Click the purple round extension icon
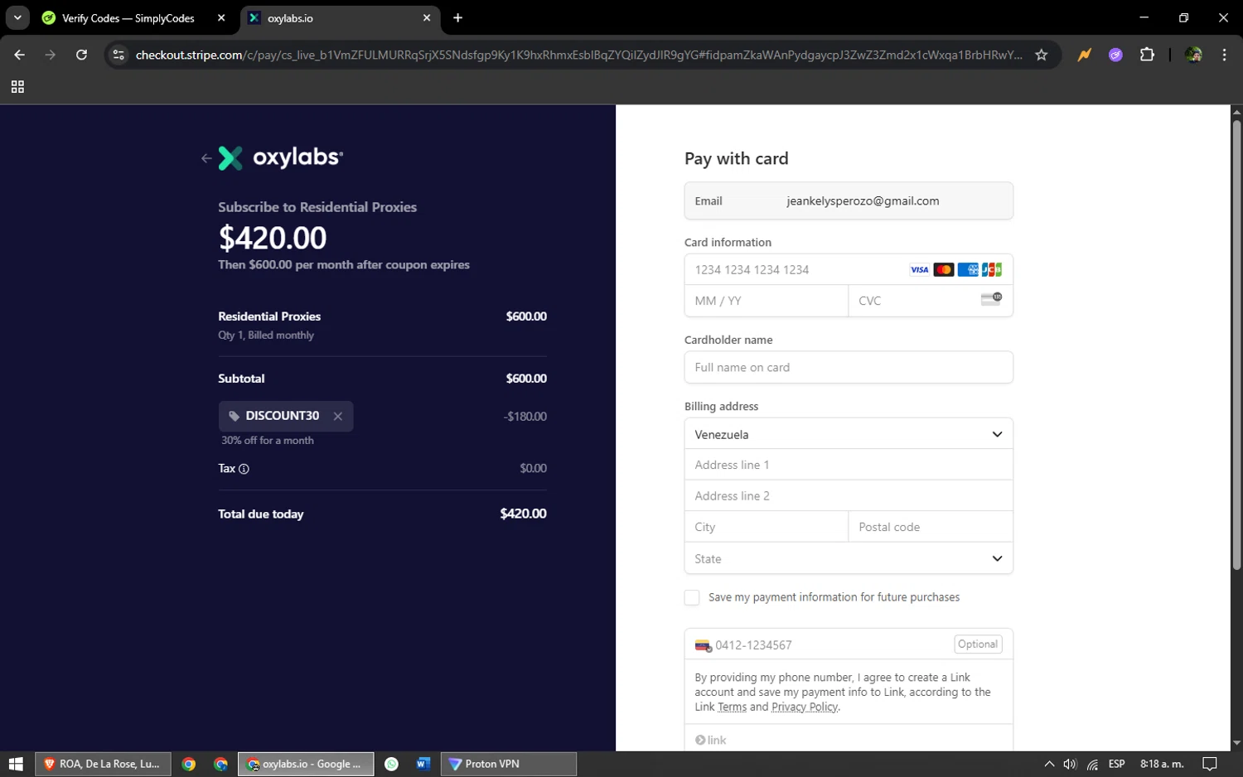Screen dimensions: 1243x777 click(x=1115, y=55)
